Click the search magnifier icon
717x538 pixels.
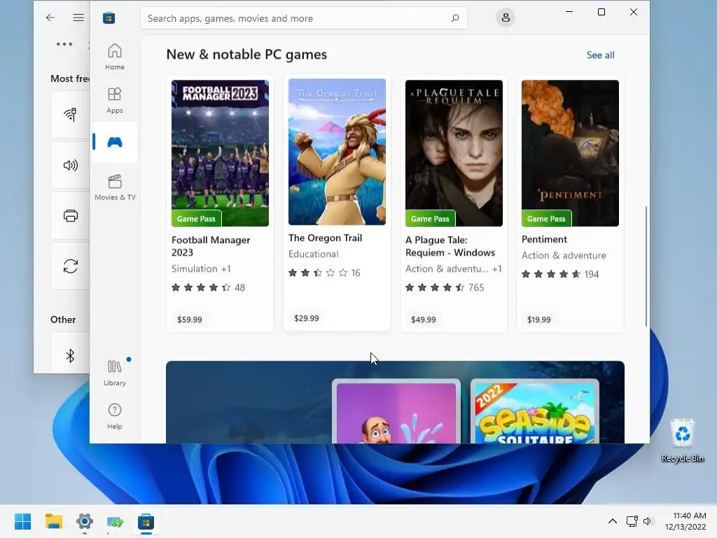point(455,18)
